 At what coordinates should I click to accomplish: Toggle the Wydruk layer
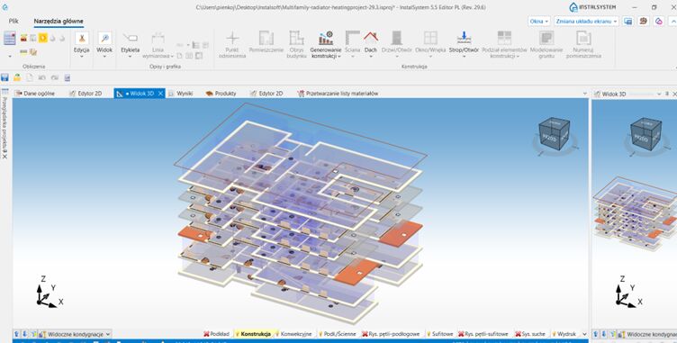(x=564, y=334)
